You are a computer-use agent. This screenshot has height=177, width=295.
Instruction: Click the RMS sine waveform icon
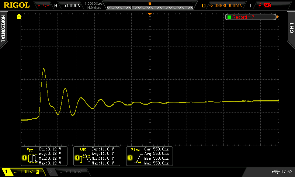[x=86, y=158]
